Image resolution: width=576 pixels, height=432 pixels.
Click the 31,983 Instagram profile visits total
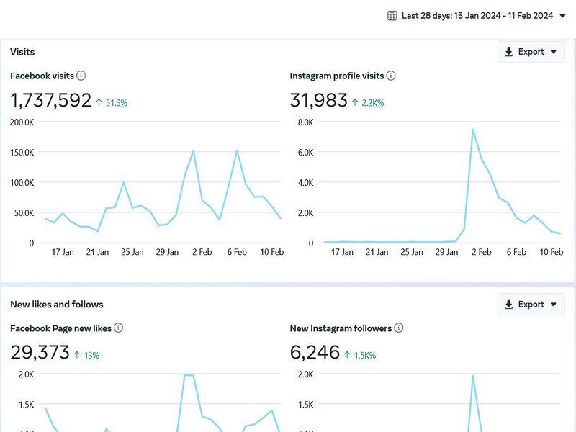[x=318, y=101]
